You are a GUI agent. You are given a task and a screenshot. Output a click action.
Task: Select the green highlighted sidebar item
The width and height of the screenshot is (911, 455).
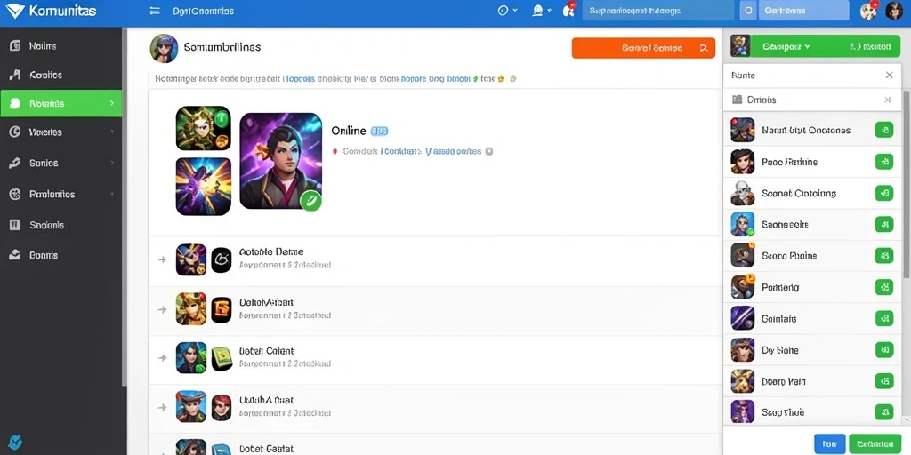point(61,103)
